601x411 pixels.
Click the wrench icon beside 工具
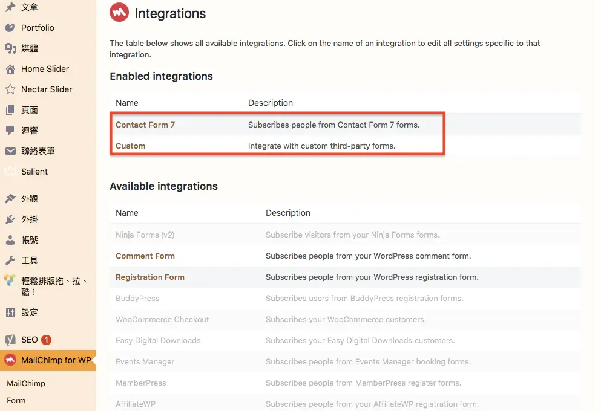click(10, 261)
